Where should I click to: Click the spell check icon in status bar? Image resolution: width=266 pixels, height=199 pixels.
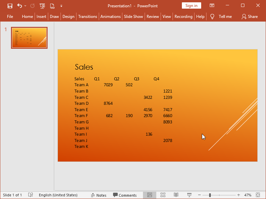(31, 195)
